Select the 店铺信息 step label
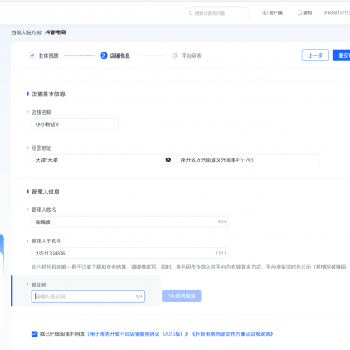The width and height of the screenshot is (350, 350). tap(120, 56)
